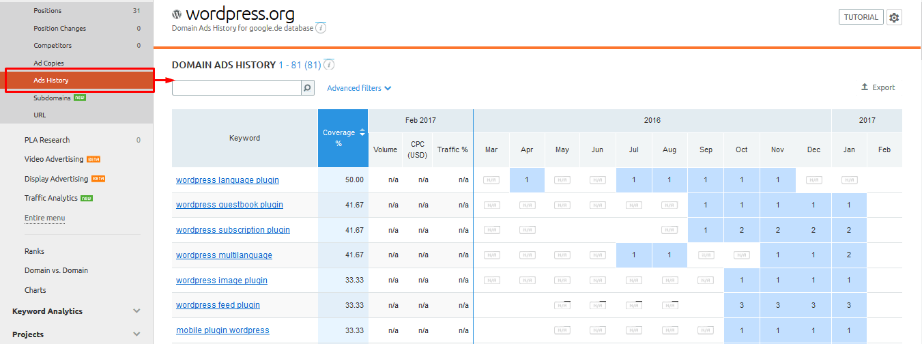Open info icon beside google.de database
This screenshot has width=922, height=344.
[321, 28]
